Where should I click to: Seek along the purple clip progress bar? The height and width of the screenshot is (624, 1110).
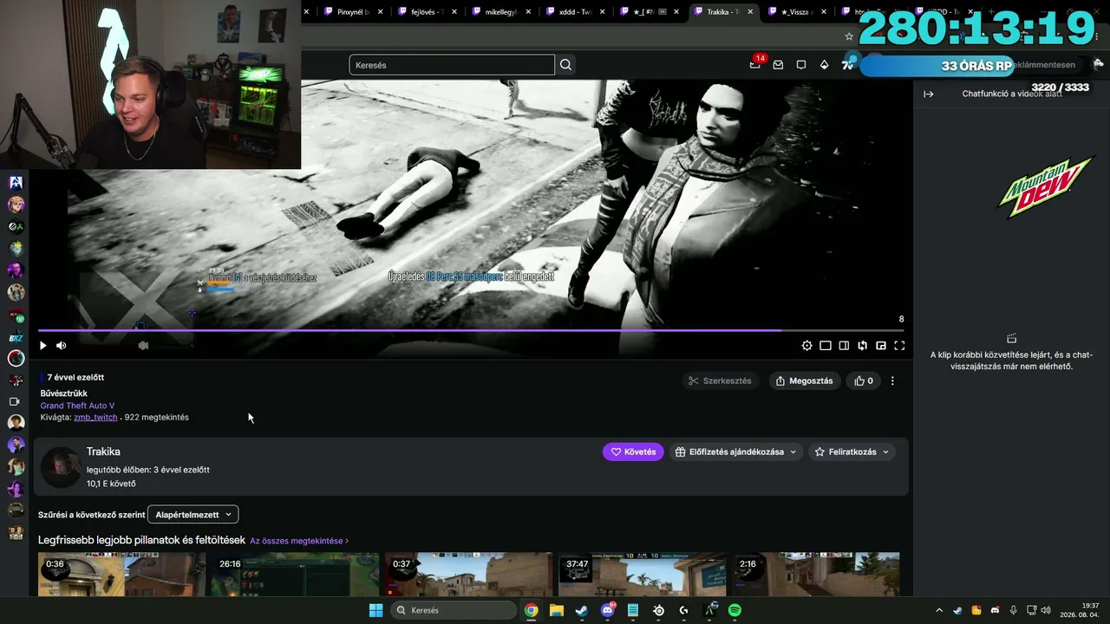click(471, 330)
